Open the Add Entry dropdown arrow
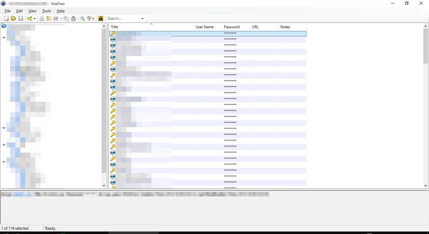The height and width of the screenshot is (234, 429). point(34,19)
